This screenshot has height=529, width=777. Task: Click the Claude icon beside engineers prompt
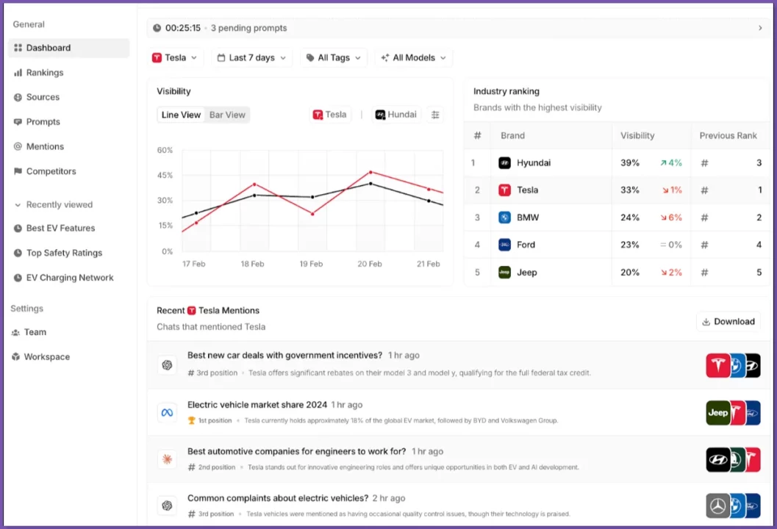coord(167,460)
